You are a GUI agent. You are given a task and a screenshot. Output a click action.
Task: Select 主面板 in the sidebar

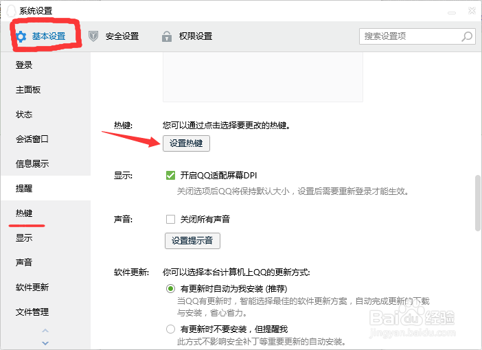click(x=45, y=89)
